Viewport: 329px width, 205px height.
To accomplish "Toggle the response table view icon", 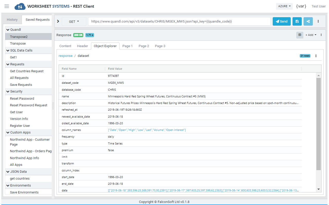I will [x=300, y=35].
